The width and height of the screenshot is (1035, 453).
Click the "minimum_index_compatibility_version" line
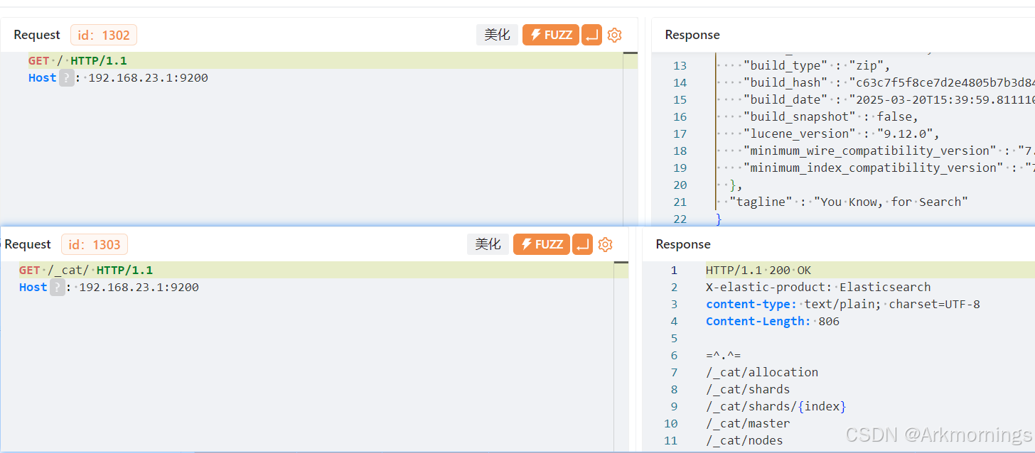(889, 168)
